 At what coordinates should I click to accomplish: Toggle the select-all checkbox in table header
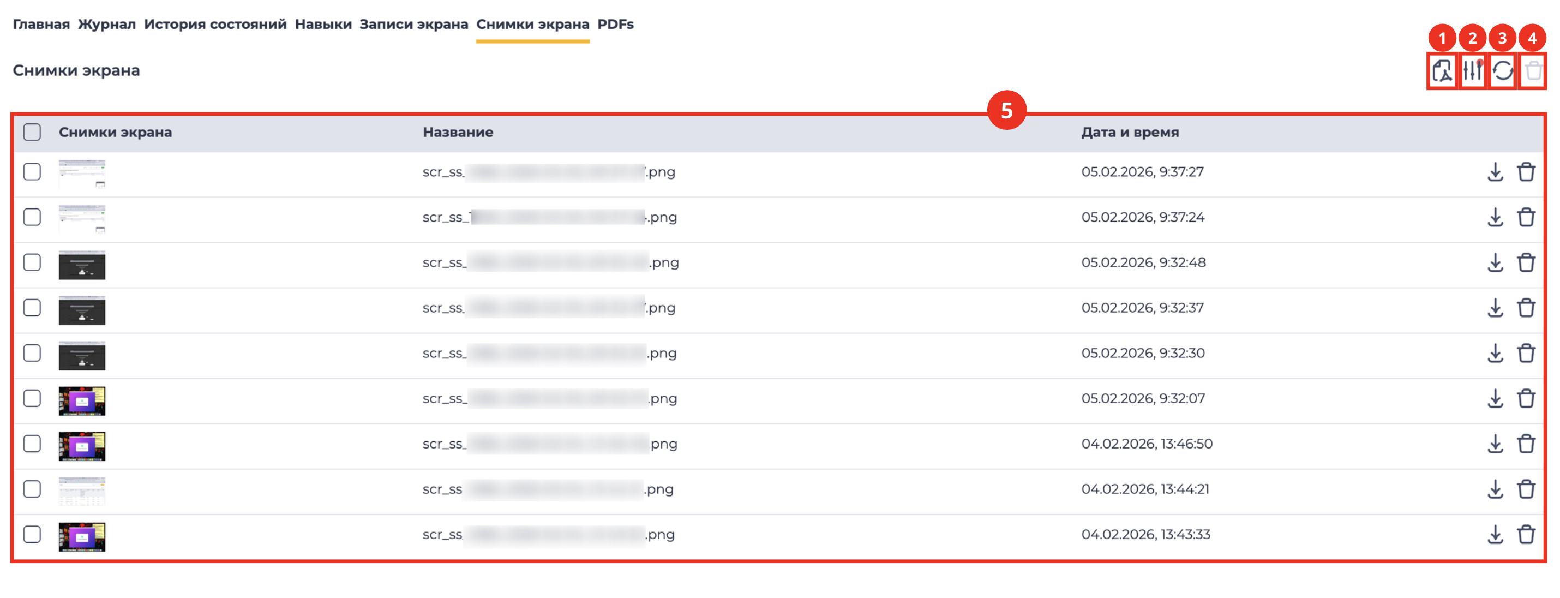[x=32, y=132]
